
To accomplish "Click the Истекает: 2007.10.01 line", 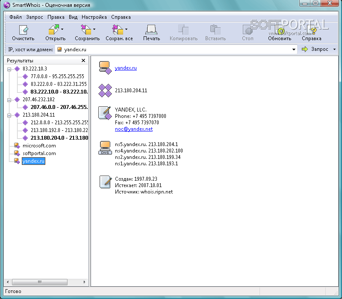I will click(x=138, y=185).
